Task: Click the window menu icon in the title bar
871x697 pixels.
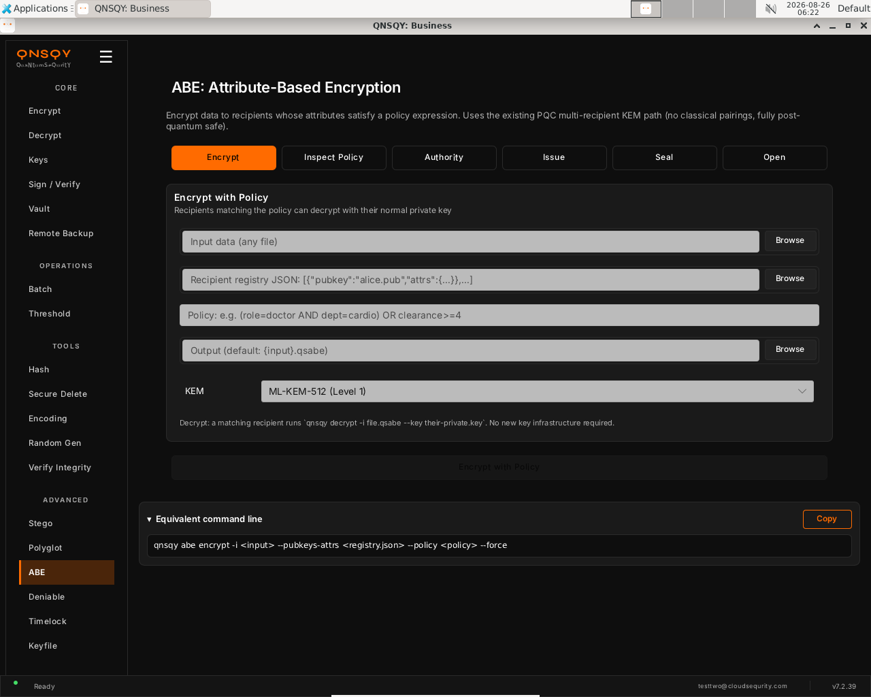Action: pos(7,25)
